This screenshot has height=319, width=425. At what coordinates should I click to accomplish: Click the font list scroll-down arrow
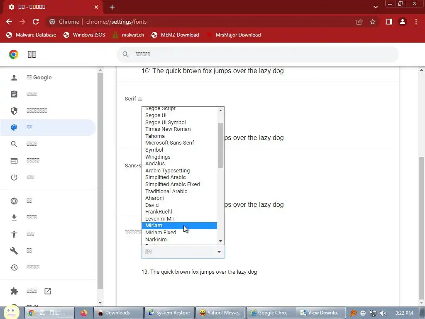[x=221, y=240]
